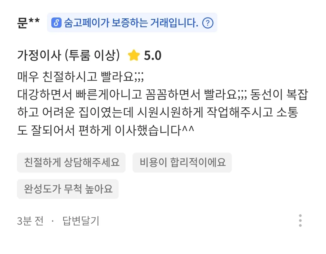Expand the review options via vertical dots
Screen dimensions: 326x254
(300, 220)
